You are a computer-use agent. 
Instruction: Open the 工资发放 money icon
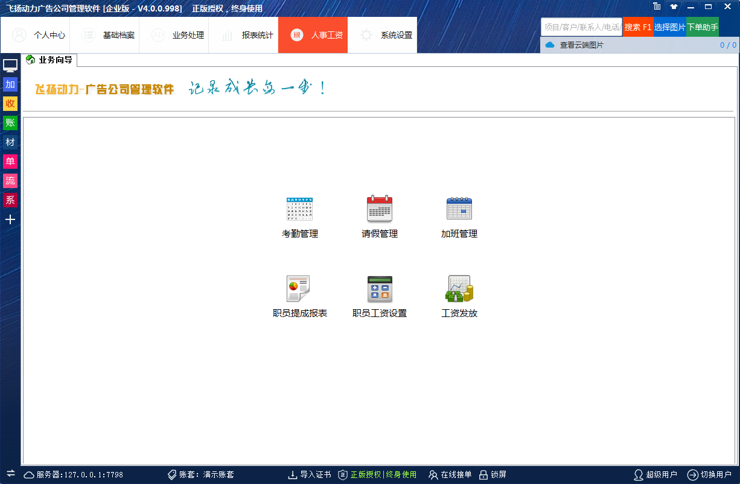(459, 289)
